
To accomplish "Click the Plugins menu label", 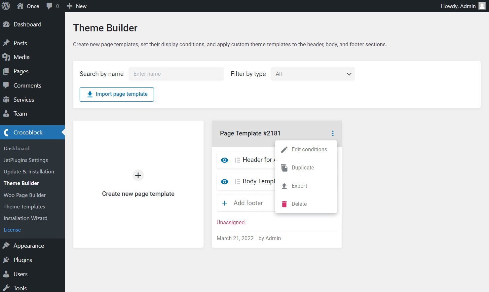I will coord(23,260).
